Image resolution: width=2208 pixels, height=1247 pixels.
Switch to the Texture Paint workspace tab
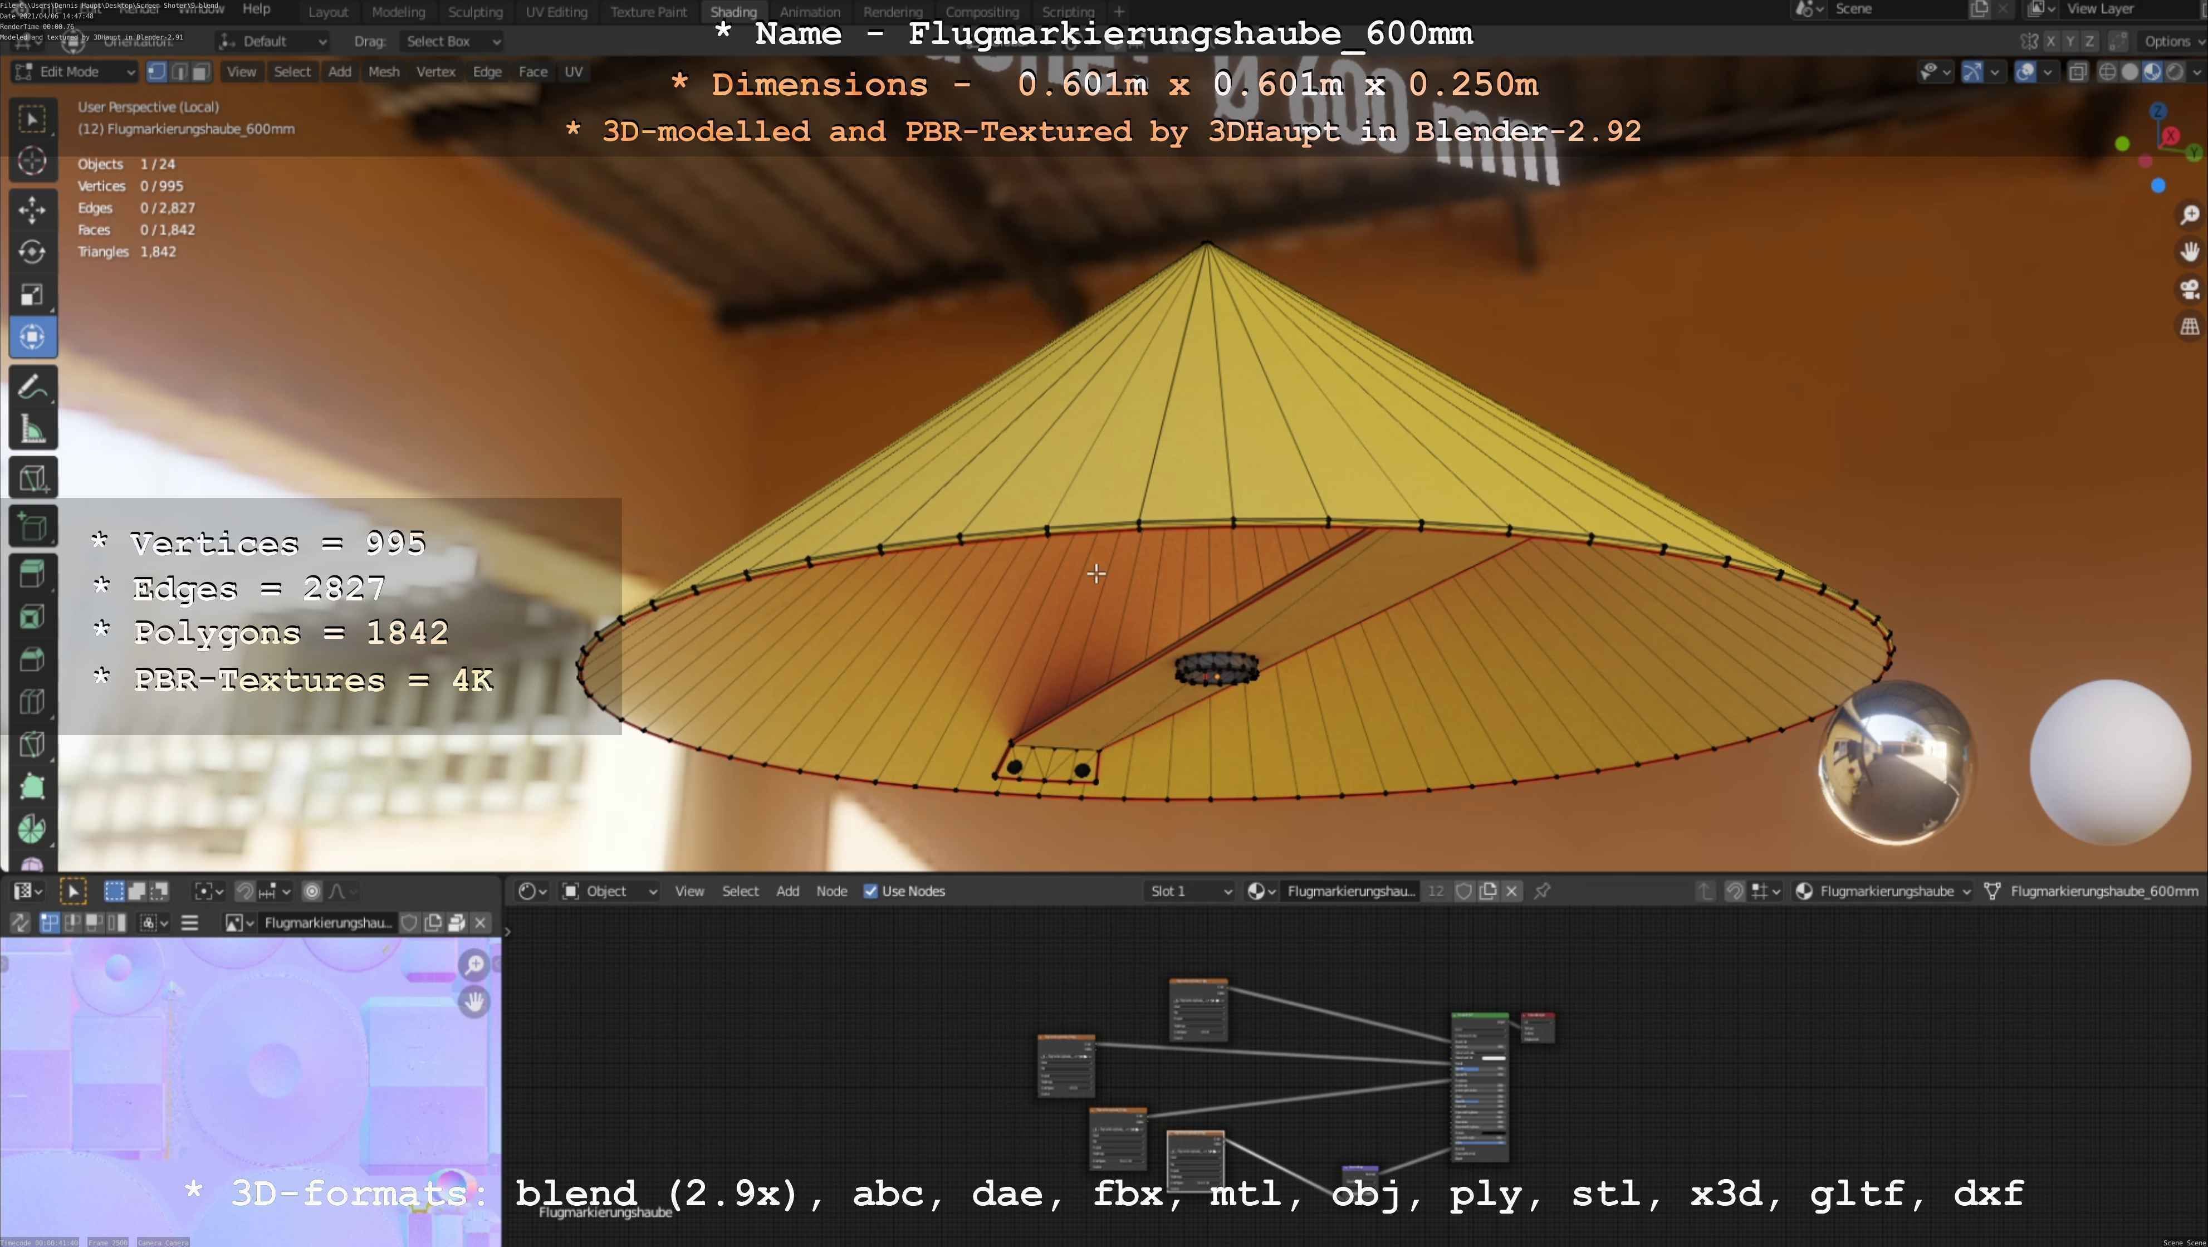coord(649,12)
